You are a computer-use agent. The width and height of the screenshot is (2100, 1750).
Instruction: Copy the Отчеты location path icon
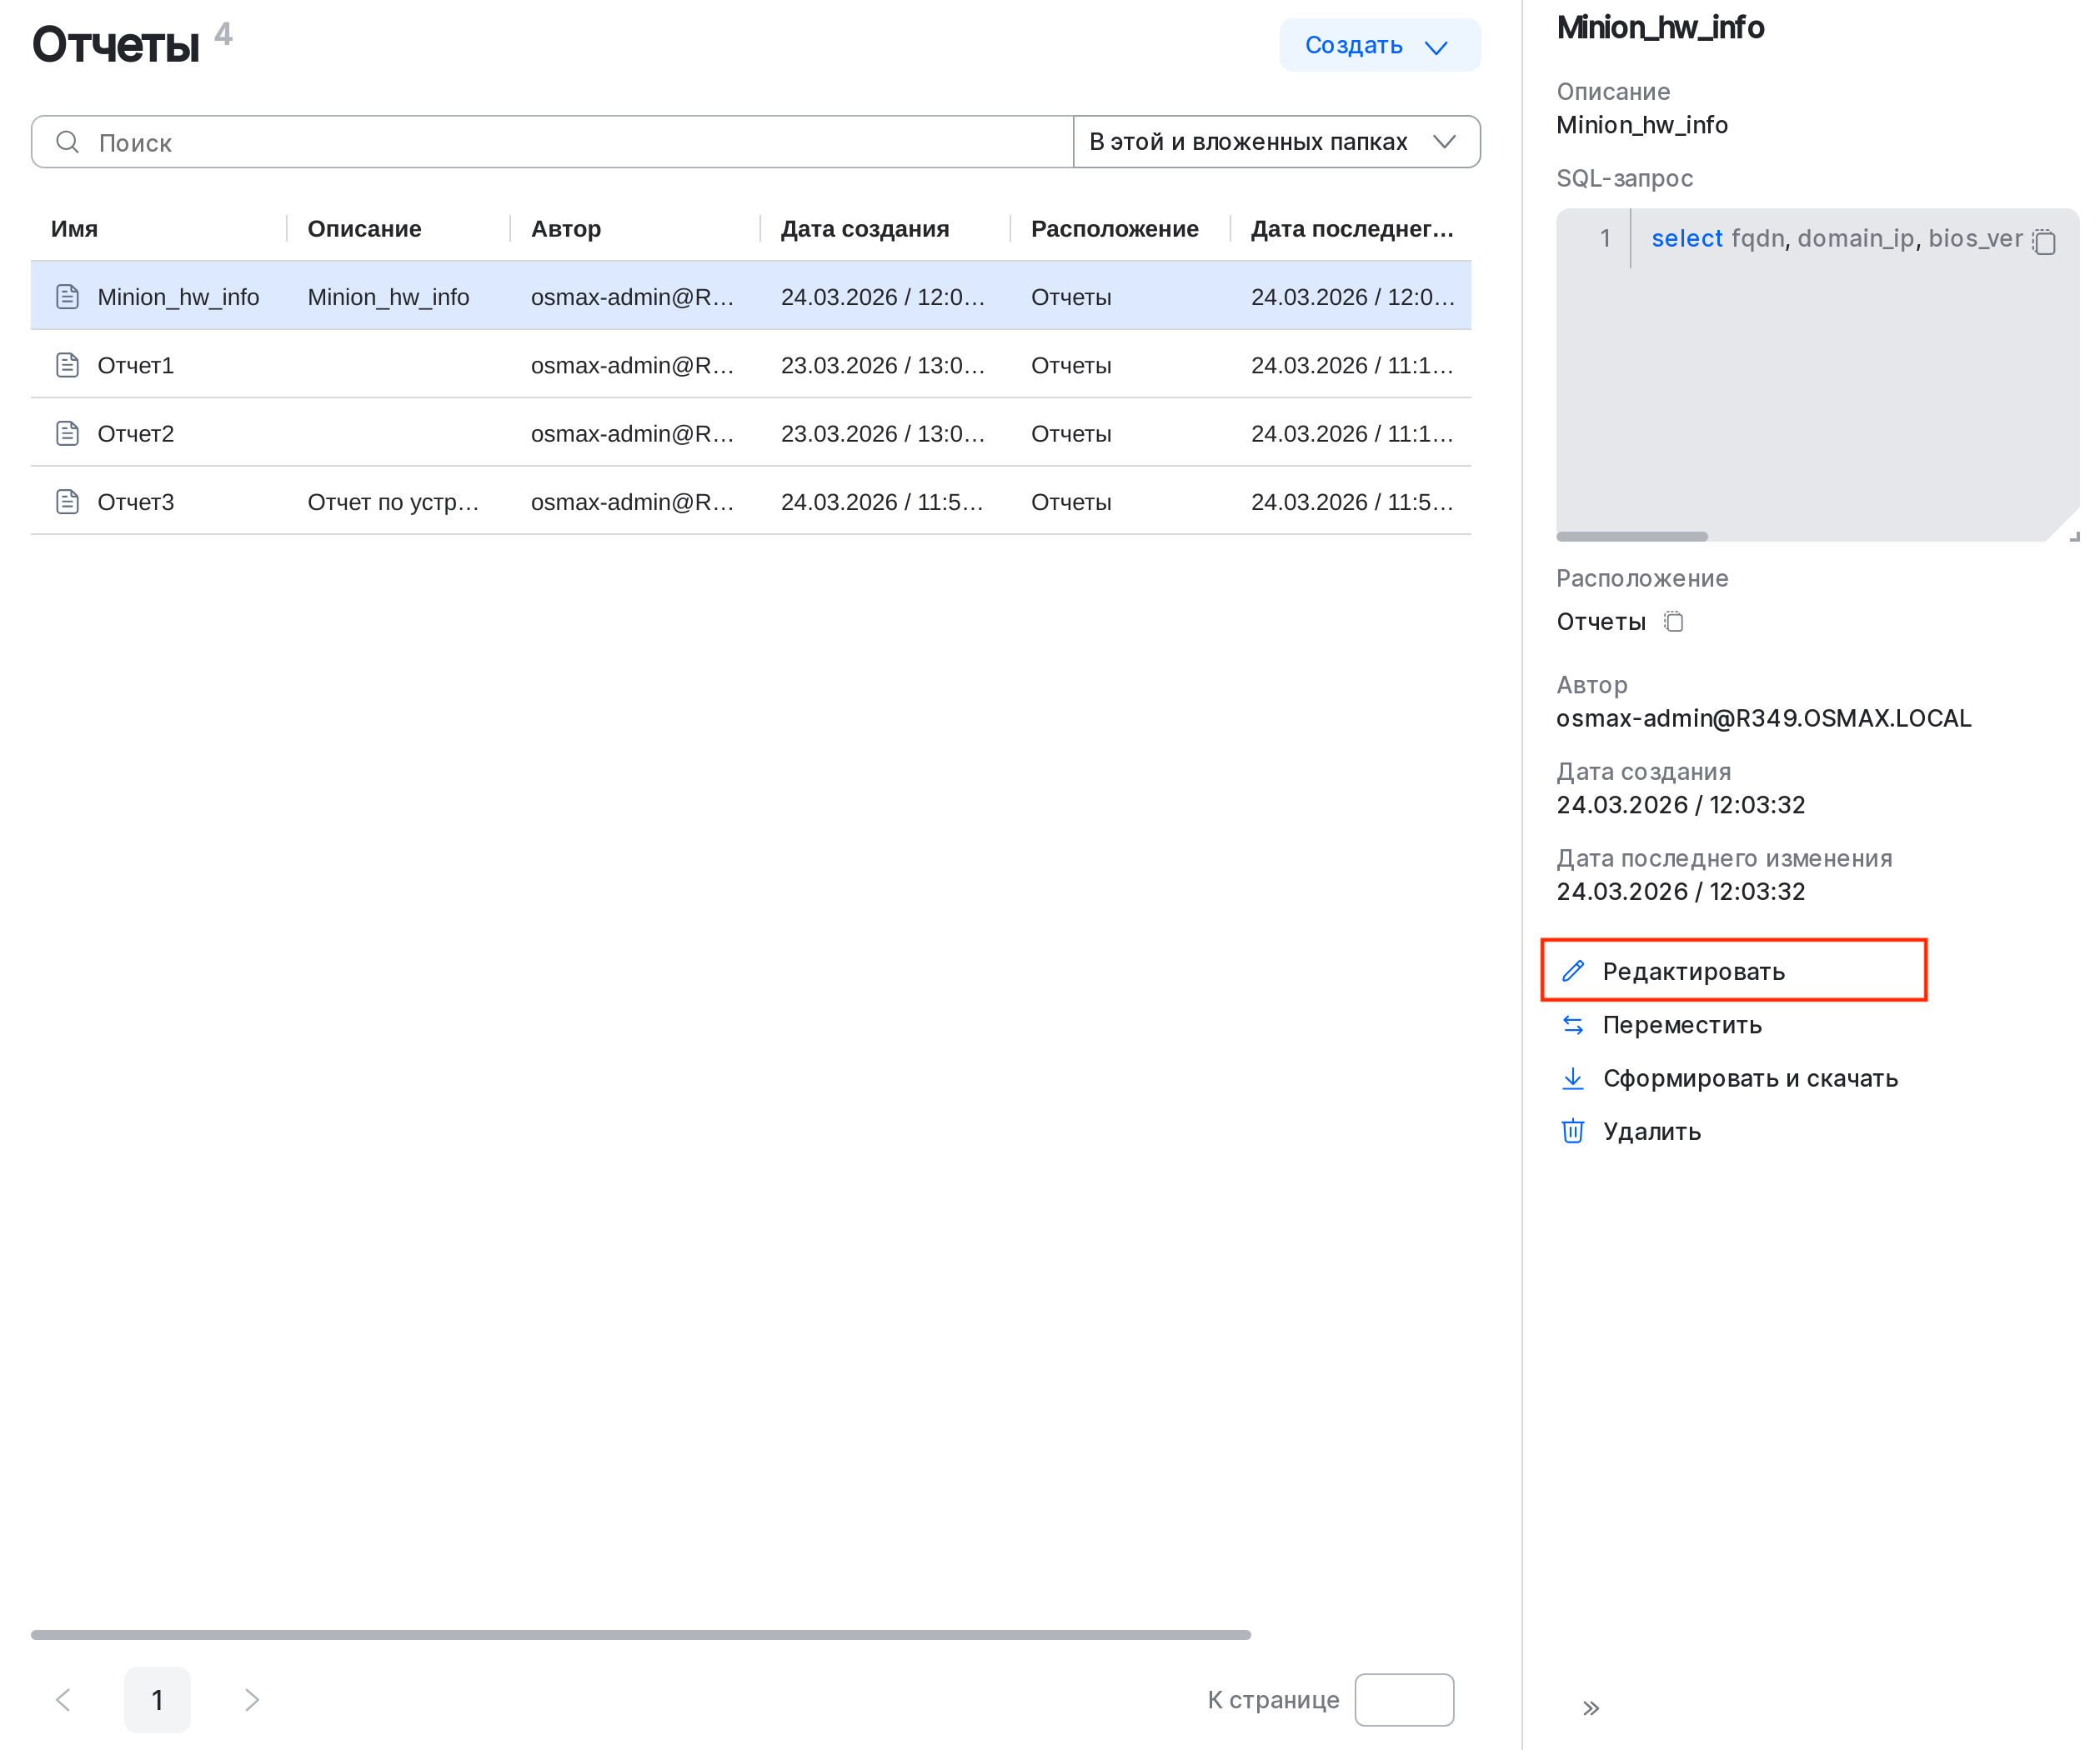tap(1674, 622)
